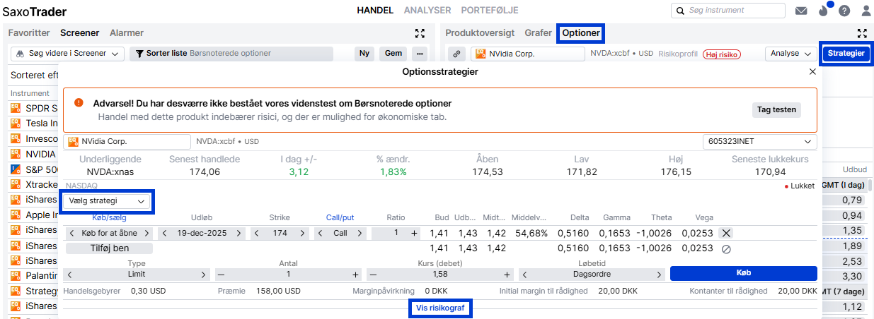Decrease Antal with the minus button
Image resolution: width=874 pixels, height=319 pixels.
point(221,275)
